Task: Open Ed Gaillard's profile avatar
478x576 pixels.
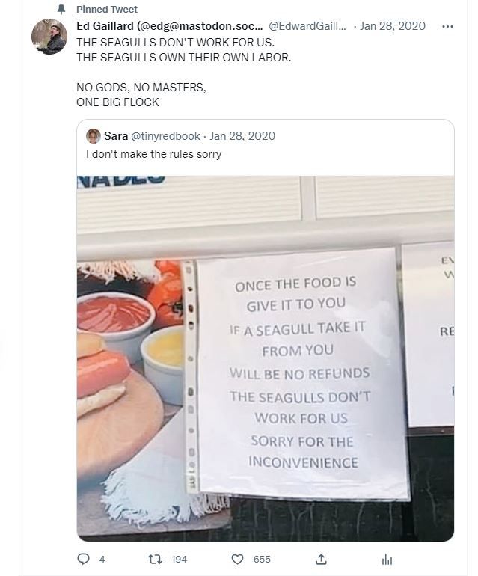Action: tap(49, 37)
